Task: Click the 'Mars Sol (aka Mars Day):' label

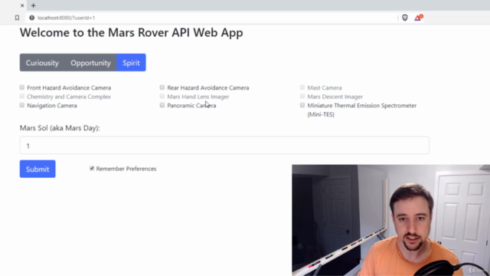Action: pos(60,128)
